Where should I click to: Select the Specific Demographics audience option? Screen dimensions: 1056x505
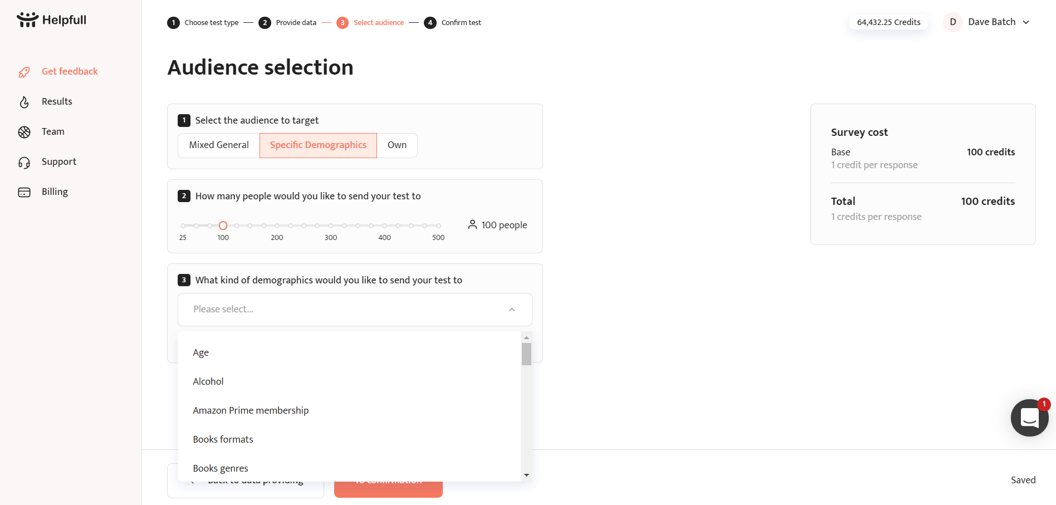pyautogui.click(x=318, y=145)
